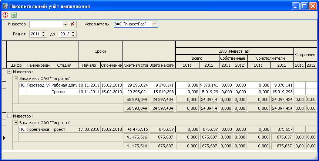
Task: Increase the 'Год от' year value
Action: (44, 32)
